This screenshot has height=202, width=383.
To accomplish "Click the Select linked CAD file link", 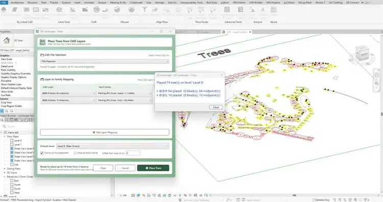I will pos(159,55).
